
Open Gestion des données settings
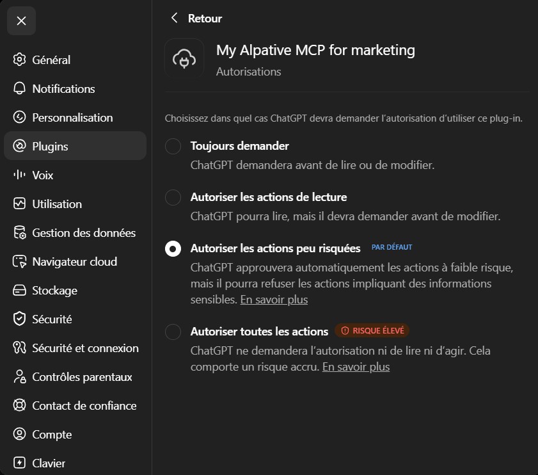pos(75,232)
